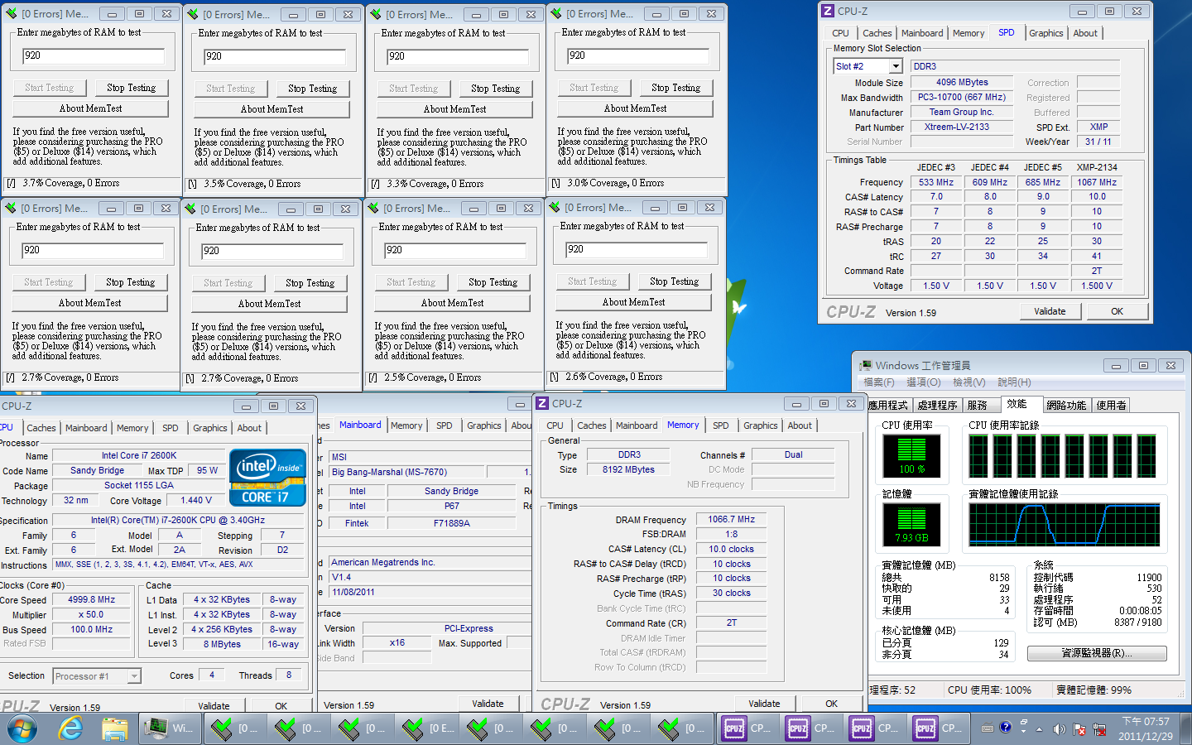Viewport: 1192px width, 745px height.
Task: Open the Processor #1 selection dropdown
Action: (x=134, y=676)
